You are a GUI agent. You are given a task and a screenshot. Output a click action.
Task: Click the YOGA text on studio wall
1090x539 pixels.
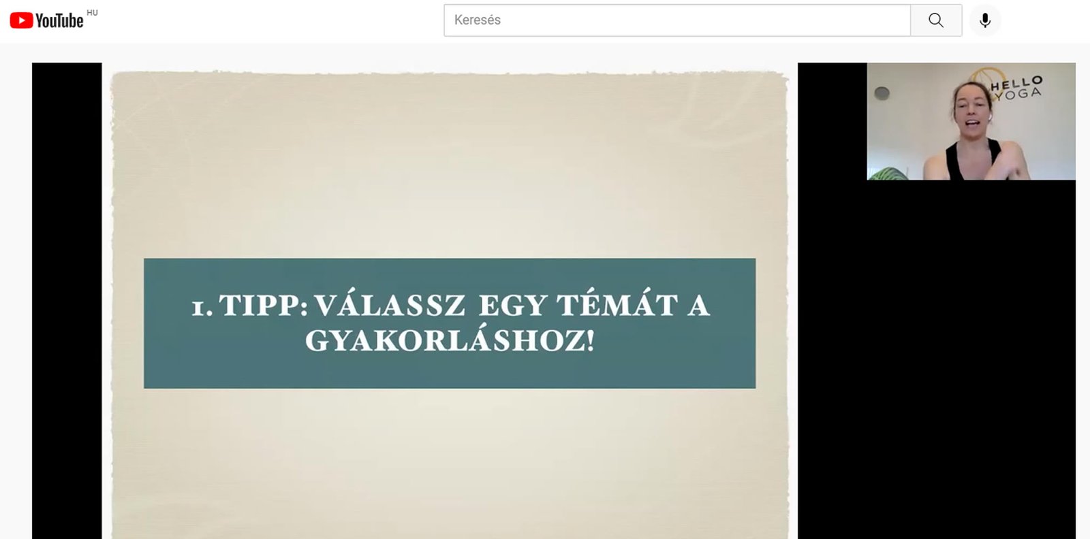(1019, 95)
